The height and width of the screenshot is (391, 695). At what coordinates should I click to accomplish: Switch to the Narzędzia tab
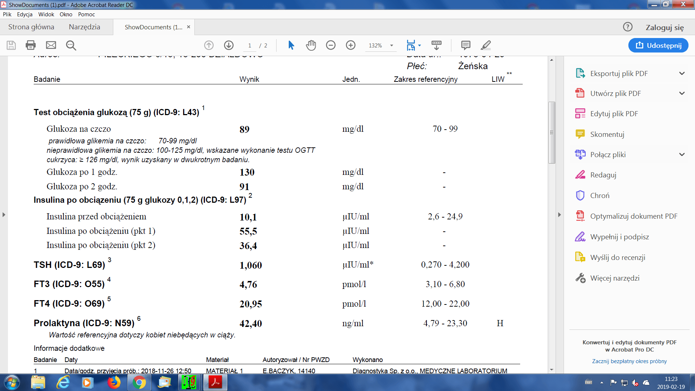(x=84, y=27)
